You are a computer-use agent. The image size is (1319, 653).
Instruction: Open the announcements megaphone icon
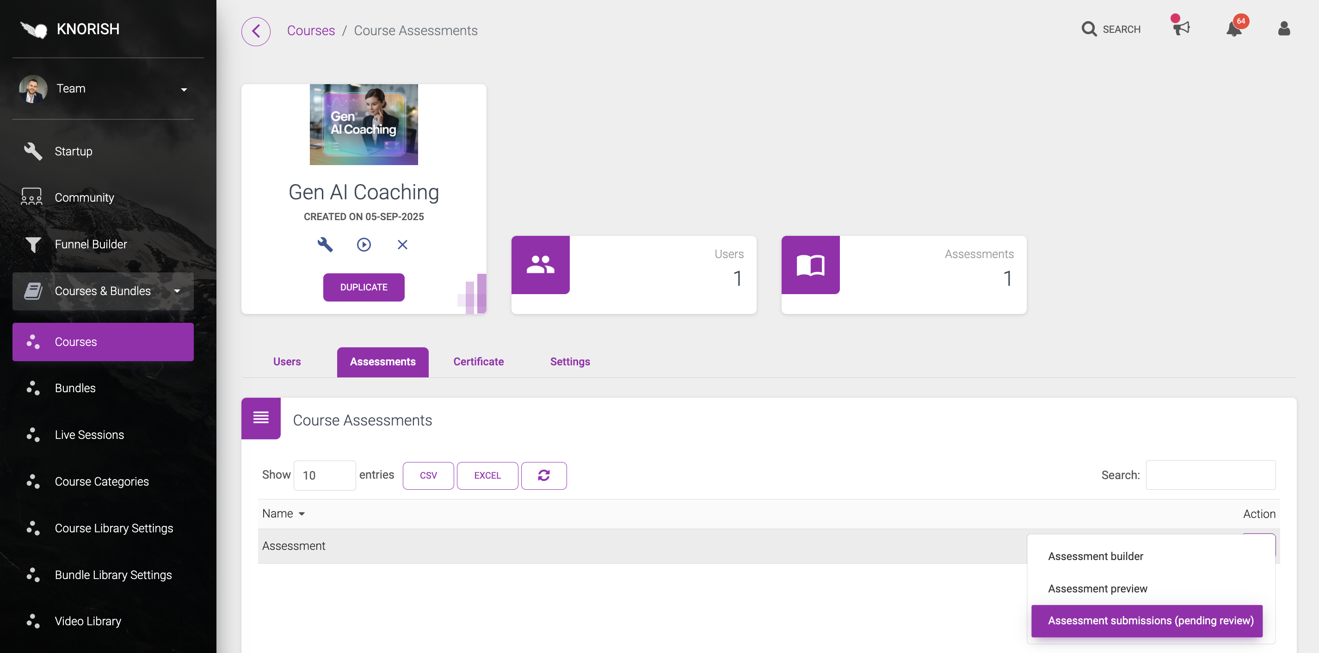pyautogui.click(x=1181, y=28)
